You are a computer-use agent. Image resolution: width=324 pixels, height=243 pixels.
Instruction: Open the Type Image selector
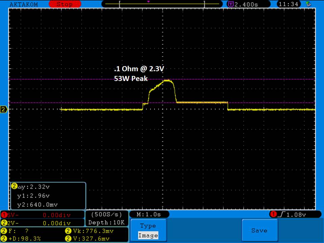click(x=148, y=231)
